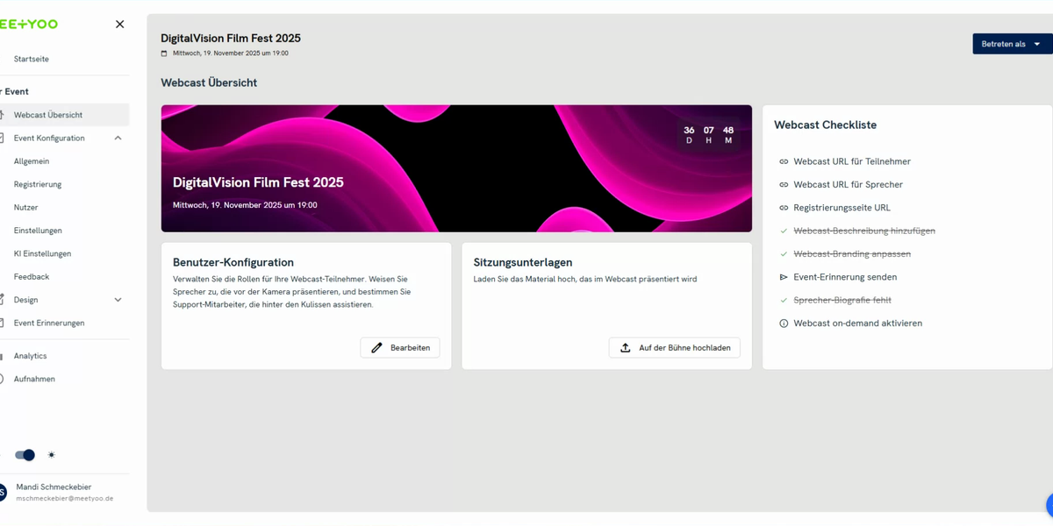Click the DigitalVision Film Fest banner image

pos(456,168)
